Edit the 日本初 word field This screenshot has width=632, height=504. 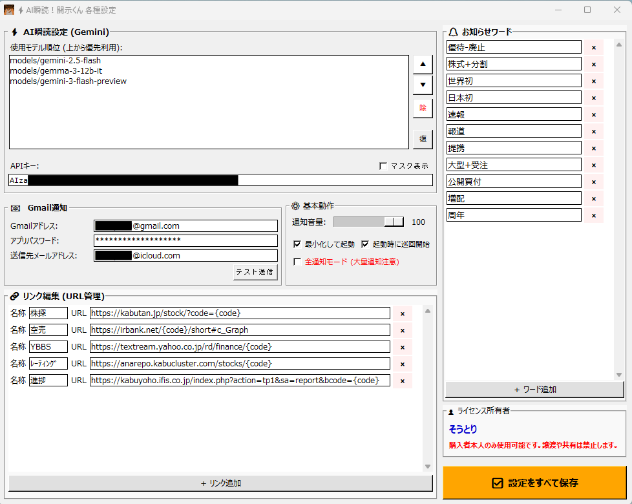pyautogui.click(x=514, y=98)
